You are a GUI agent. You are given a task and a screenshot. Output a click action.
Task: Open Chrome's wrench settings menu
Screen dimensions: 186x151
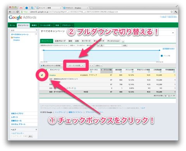pos(176,12)
